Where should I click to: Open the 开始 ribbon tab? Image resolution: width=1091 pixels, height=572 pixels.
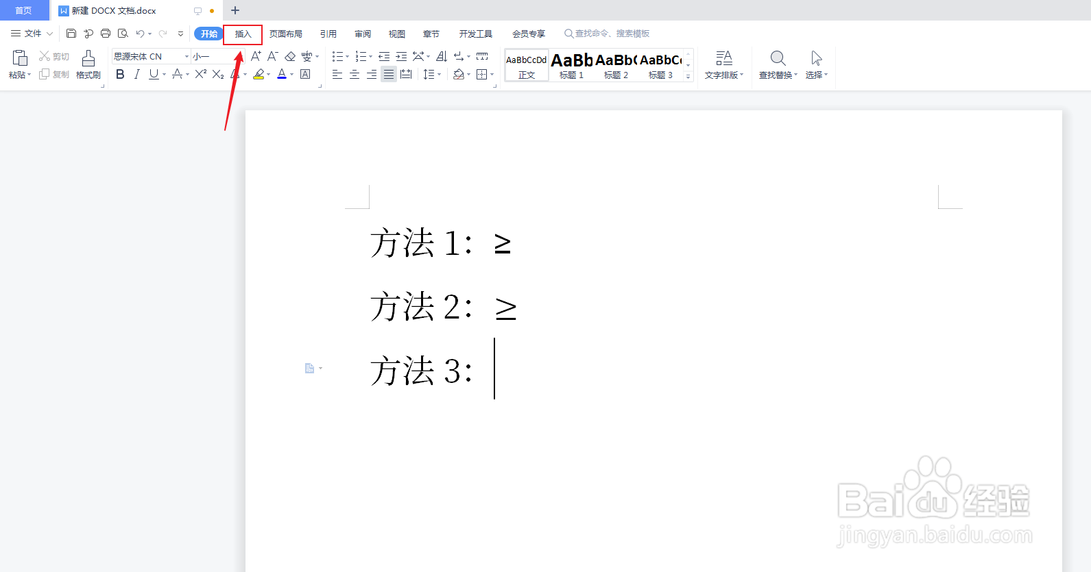(x=208, y=34)
